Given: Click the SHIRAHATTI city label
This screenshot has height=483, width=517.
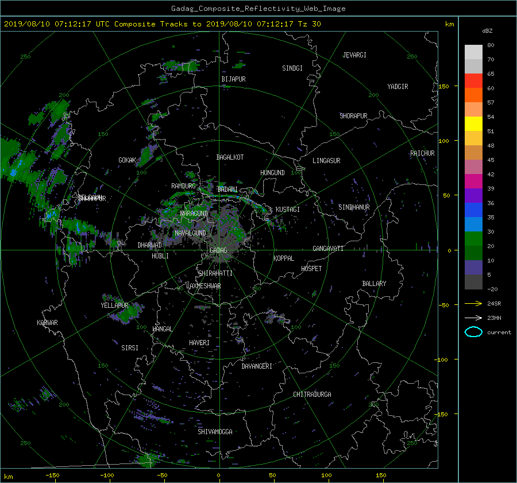Looking at the screenshot, I should (x=215, y=273).
